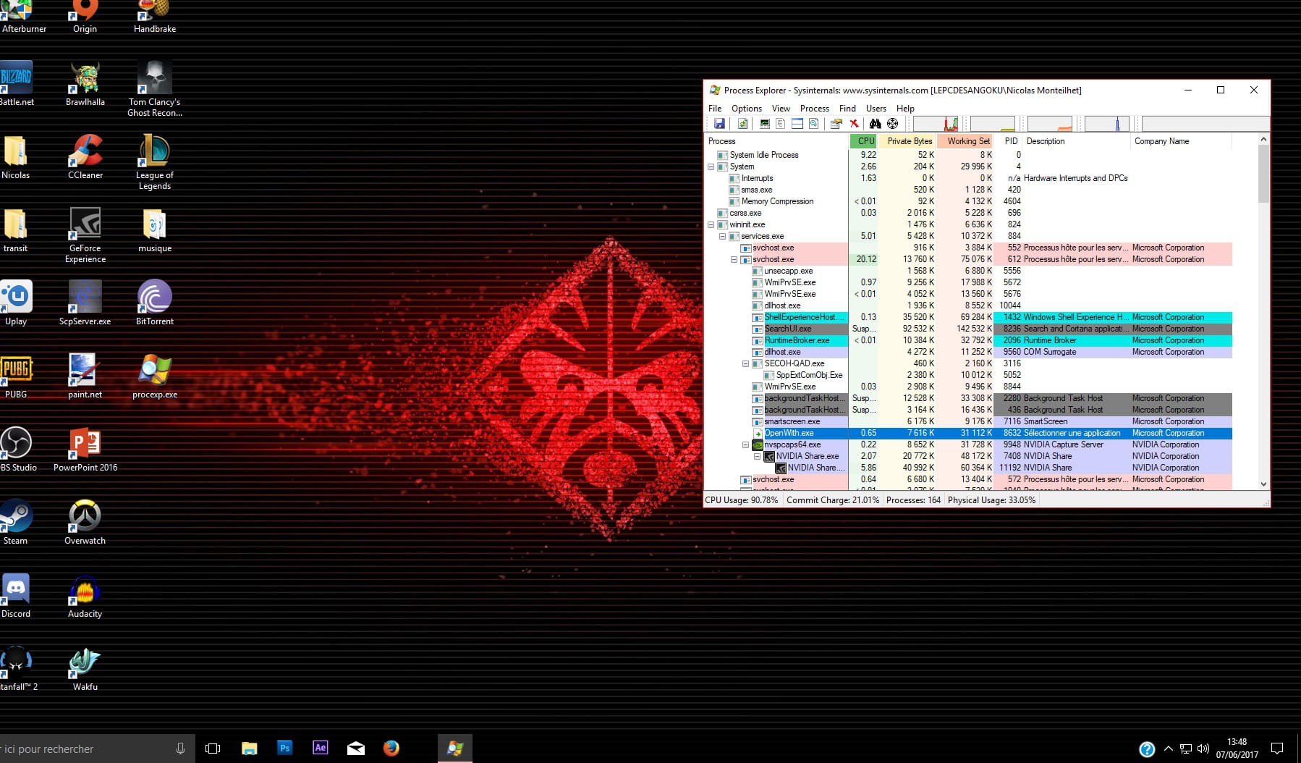Click the Overwatch desktop icon
Screen dimensions: 1301x763
pos(85,522)
